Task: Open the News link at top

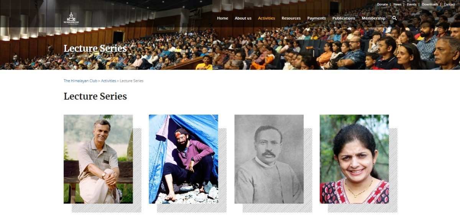Action: 397,4
